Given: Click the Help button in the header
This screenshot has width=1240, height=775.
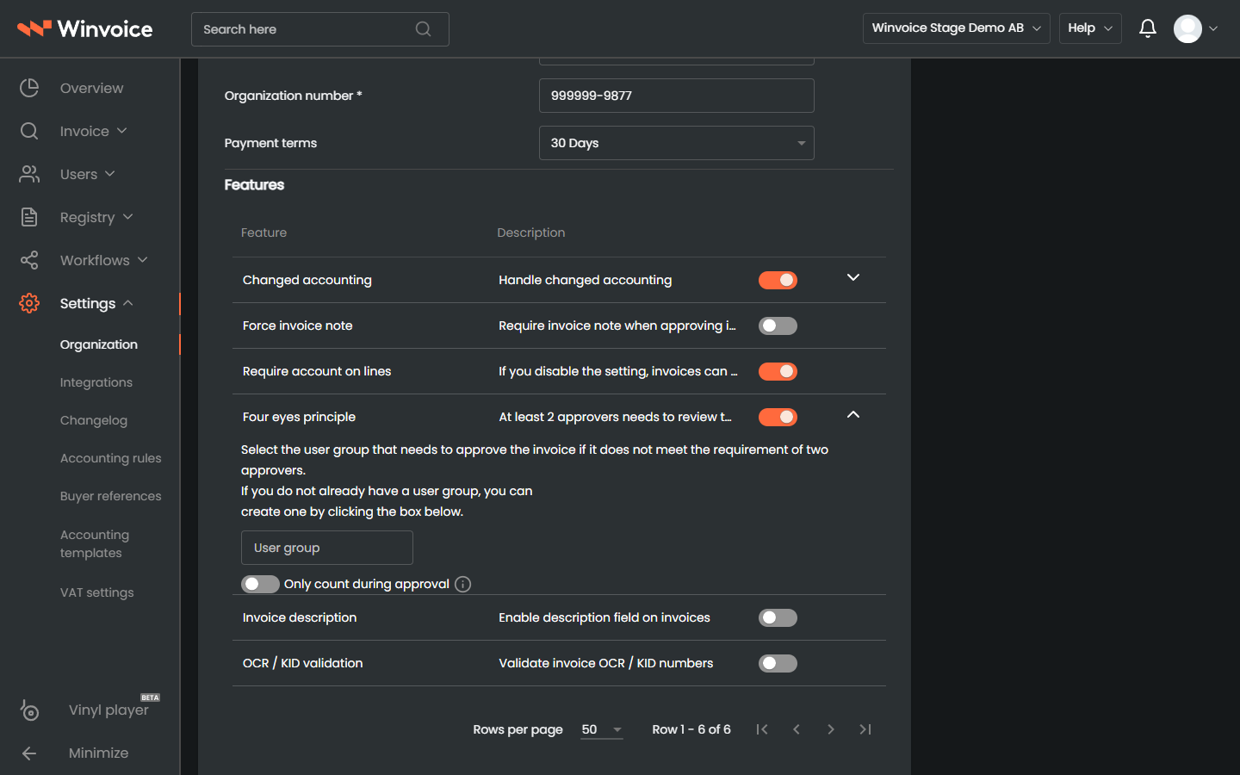Looking at the screenshot, I should [x=1090, y=28].
